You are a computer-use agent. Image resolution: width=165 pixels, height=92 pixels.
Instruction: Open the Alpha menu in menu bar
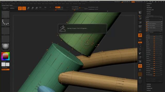coord(3,4)
